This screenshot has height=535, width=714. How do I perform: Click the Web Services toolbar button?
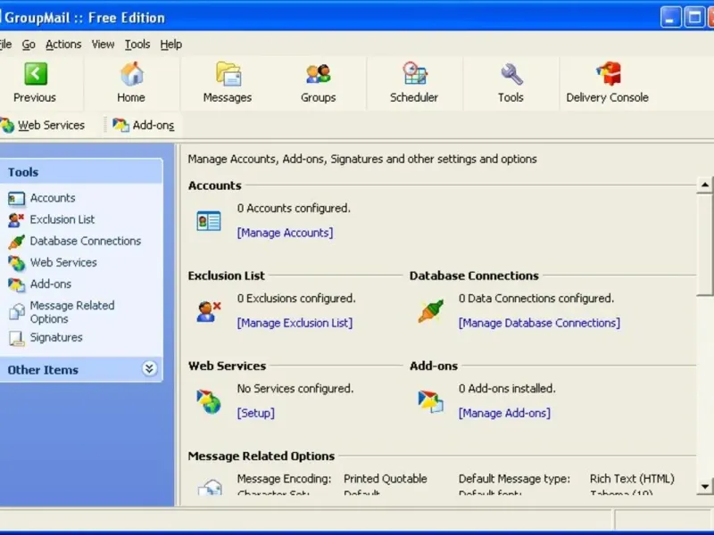43,126
